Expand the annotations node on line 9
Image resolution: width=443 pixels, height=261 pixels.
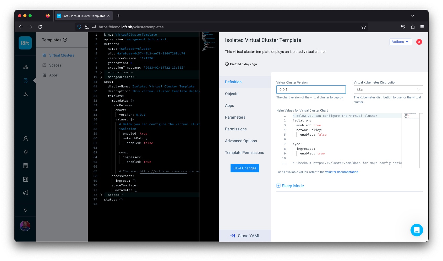(101, 72)
